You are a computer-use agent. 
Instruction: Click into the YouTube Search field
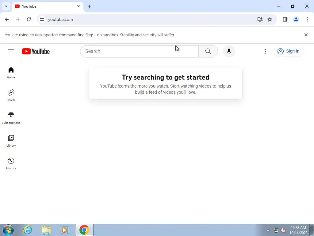[139, 51]
